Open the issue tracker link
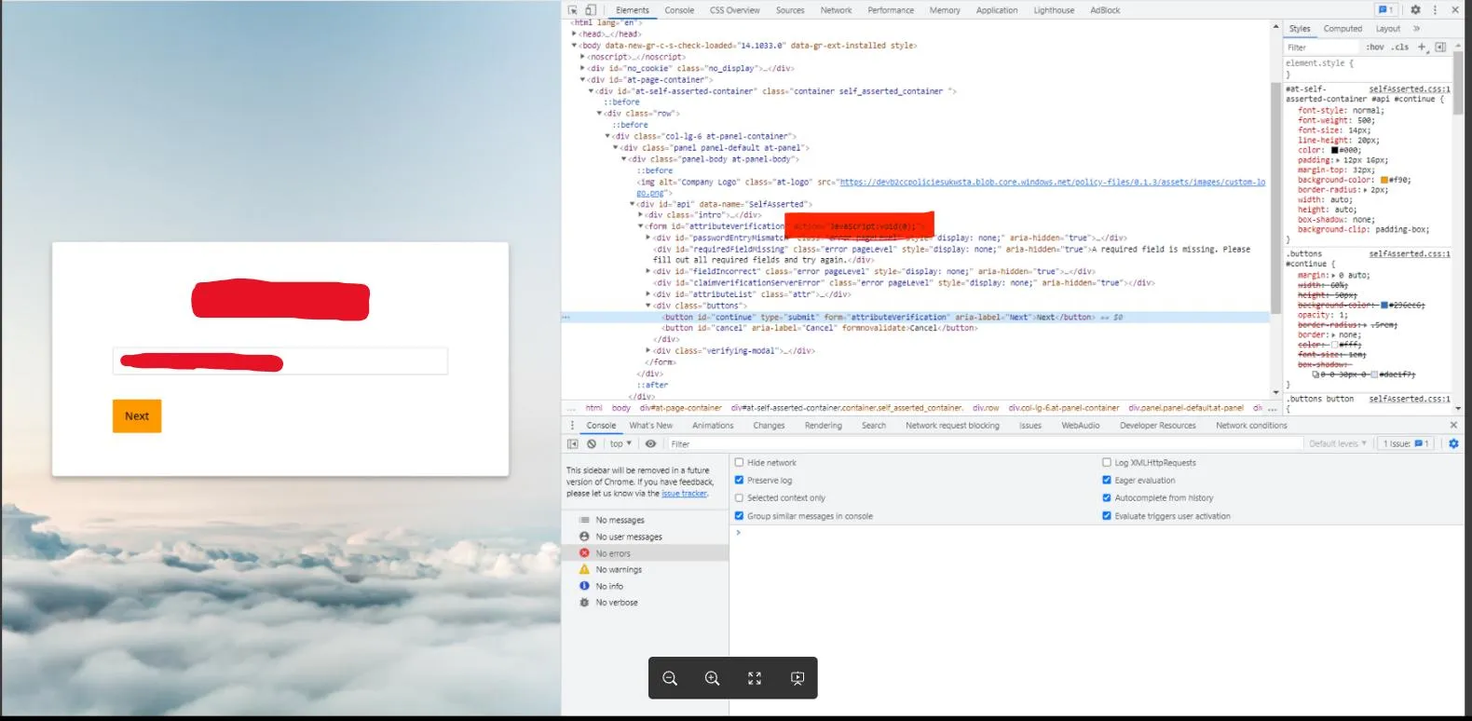The width and height of the screenshot is (1472, 721). coord(685,494)
